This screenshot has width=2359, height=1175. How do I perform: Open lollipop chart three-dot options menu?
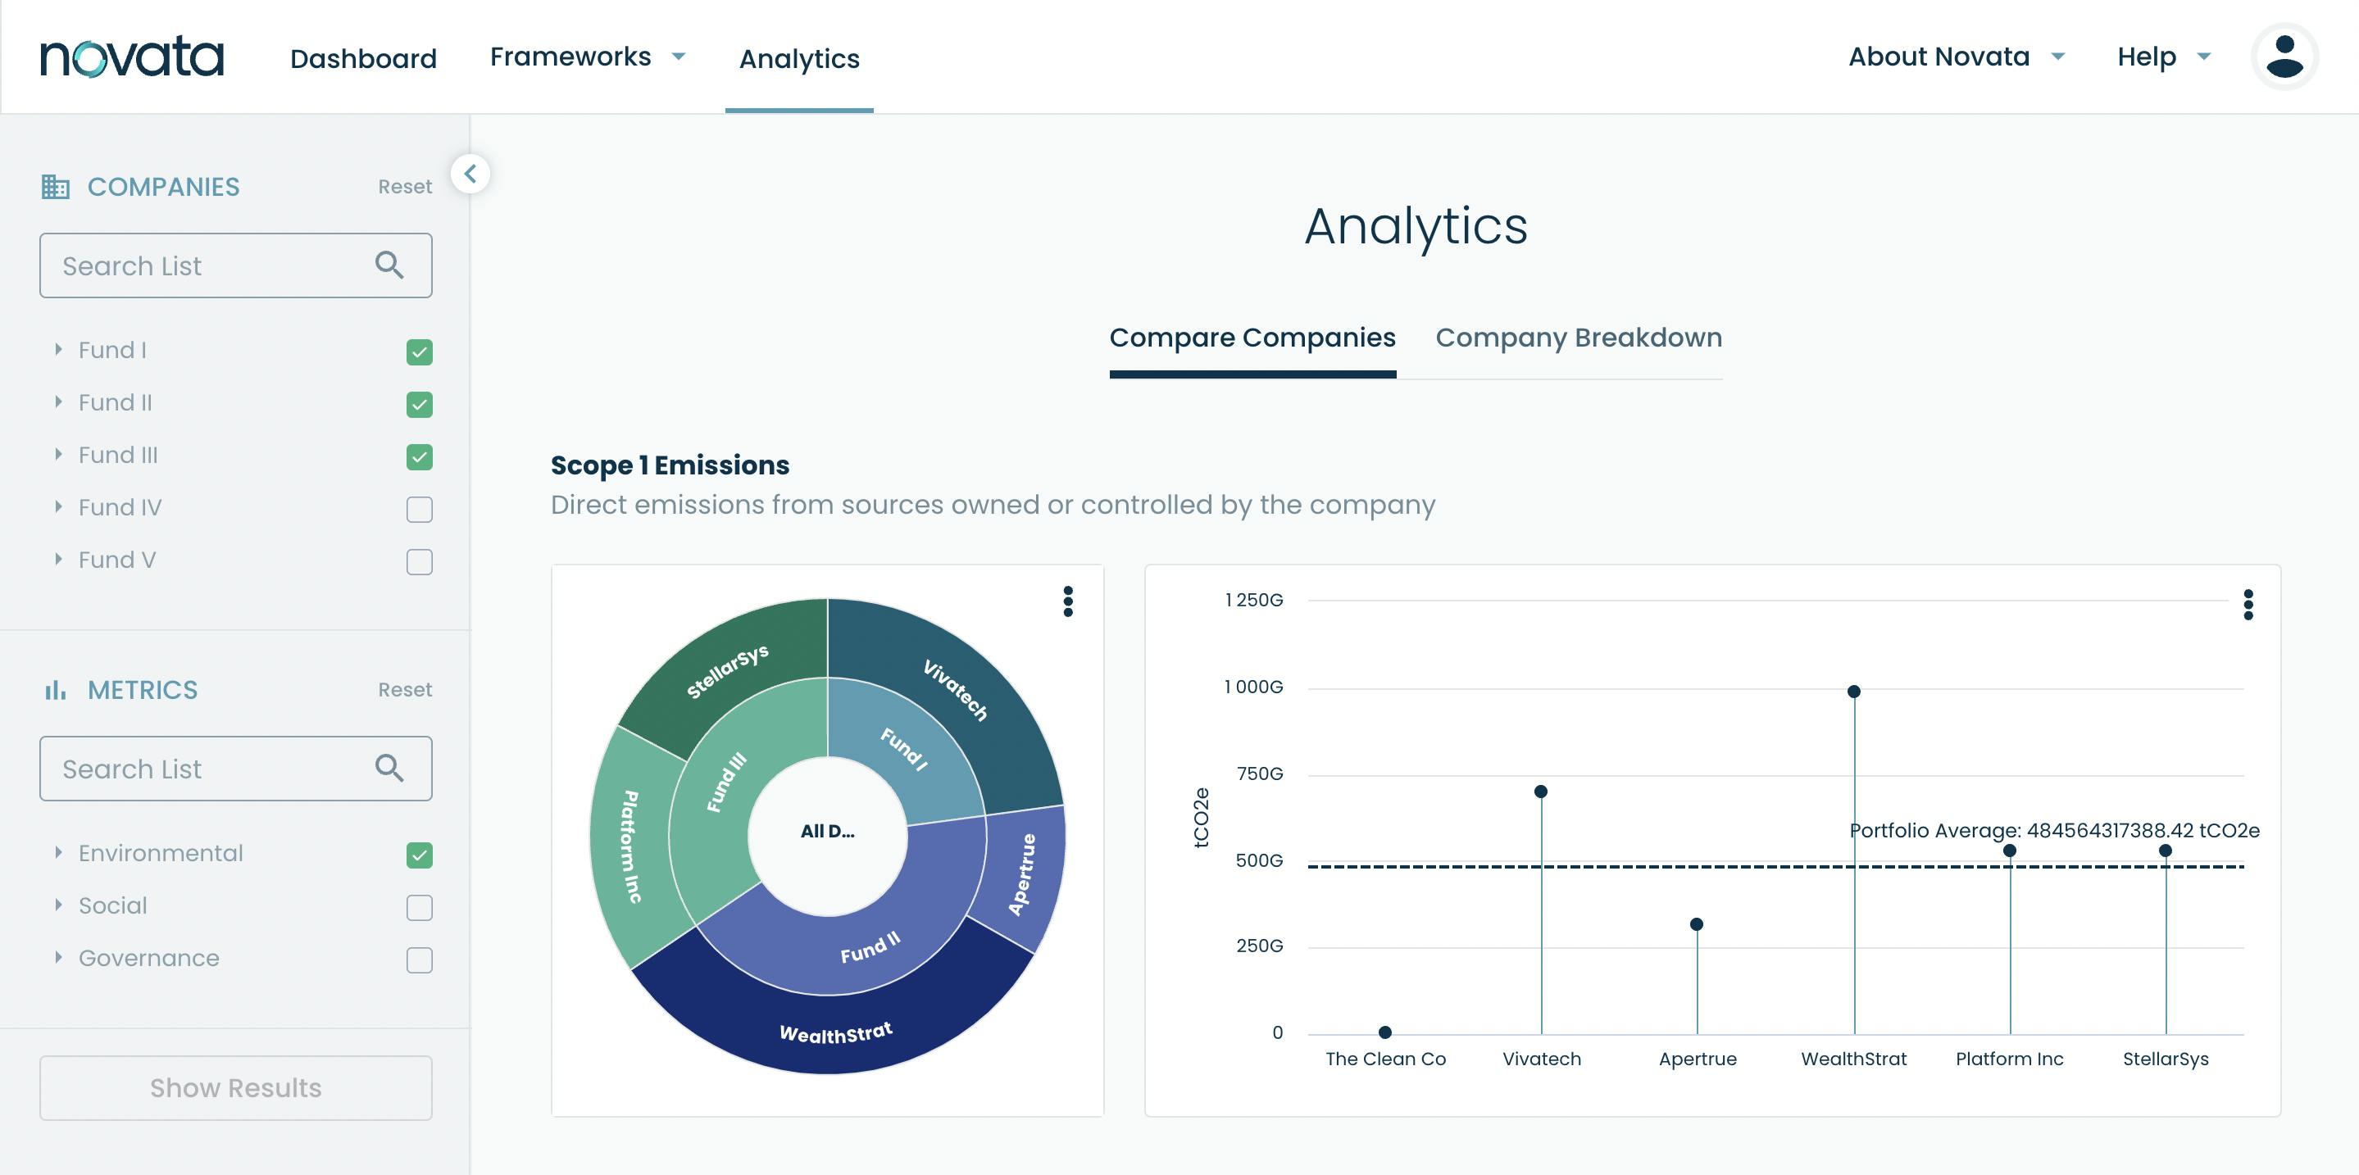pos(2248,605)
